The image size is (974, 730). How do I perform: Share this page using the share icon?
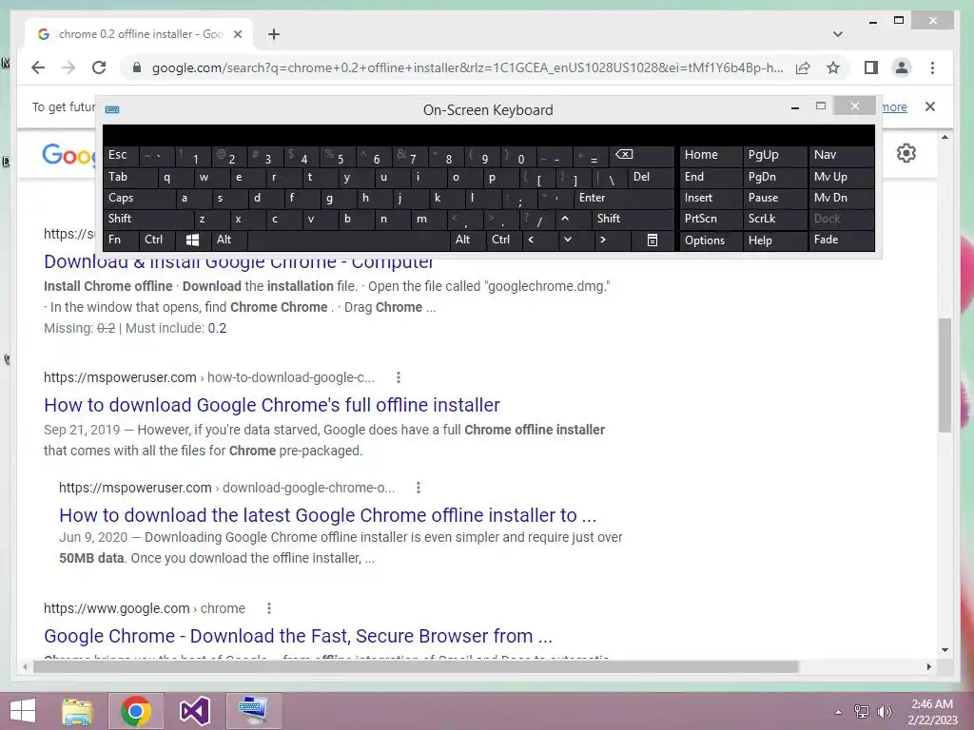(x=803, y=67)
